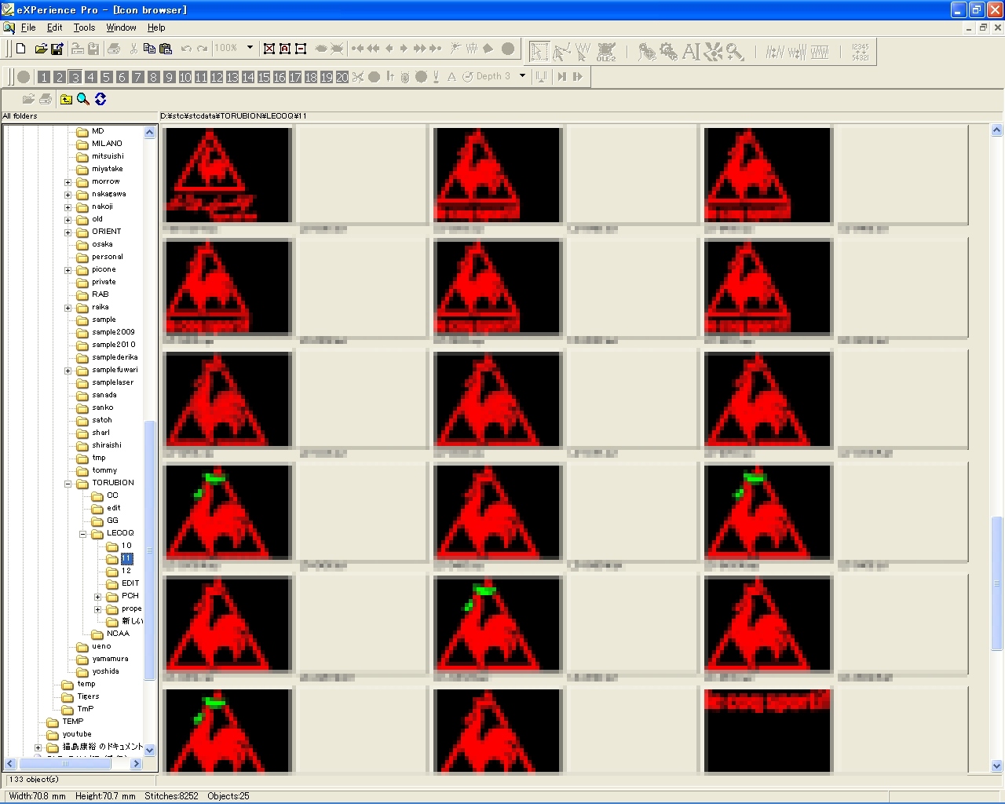
Task: Toggle color number 20 button
Action: pyautogui.click(x=342, y=76)
